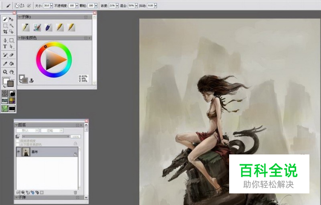Select the Layer Adjuster tool
The width and height of the screenshot is (321, 205).
point(12,19)
